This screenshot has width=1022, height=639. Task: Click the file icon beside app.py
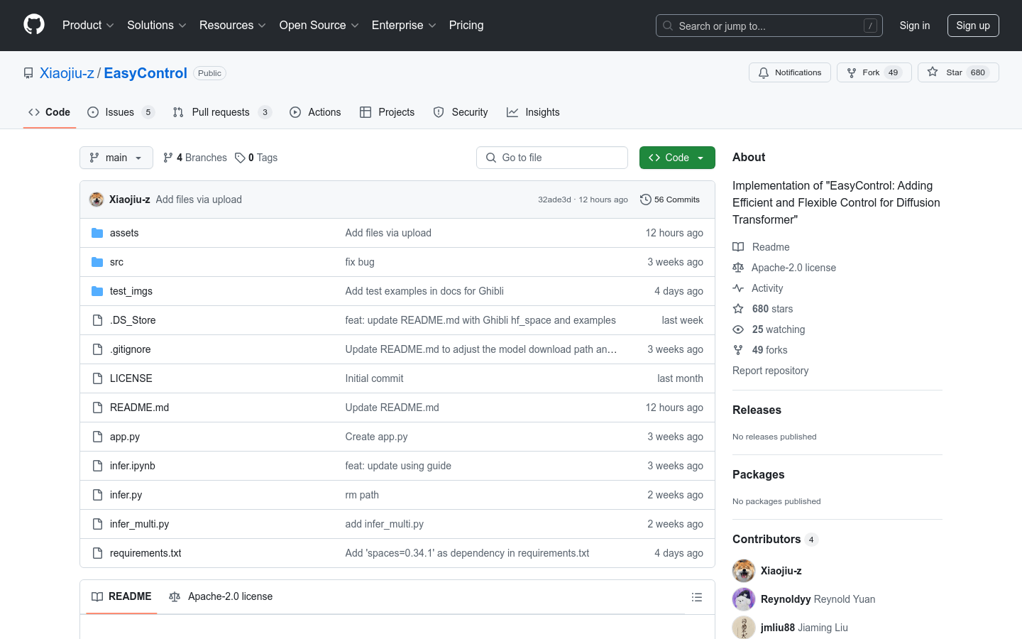click(x=97, y=437)
